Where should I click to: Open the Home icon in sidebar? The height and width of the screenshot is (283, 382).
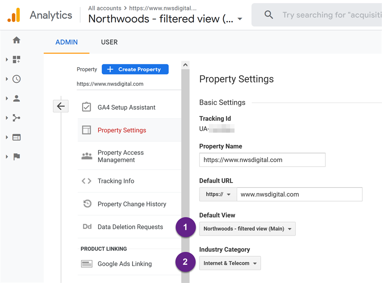16,40
